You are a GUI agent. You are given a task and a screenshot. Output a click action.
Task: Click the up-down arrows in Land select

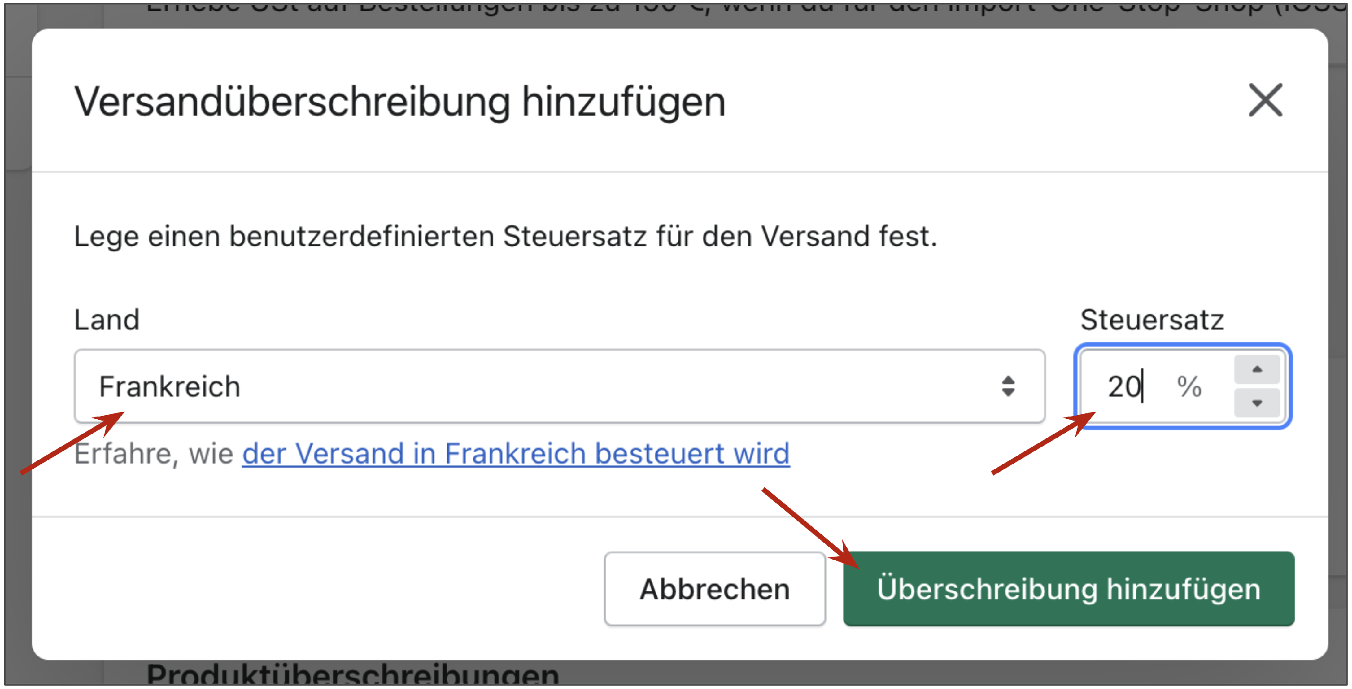pos(1007,386)
